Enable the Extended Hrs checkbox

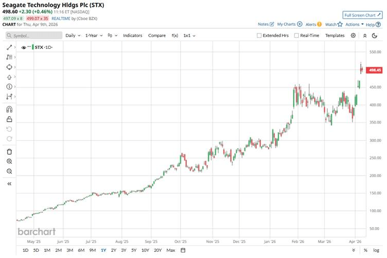(259, 36)
